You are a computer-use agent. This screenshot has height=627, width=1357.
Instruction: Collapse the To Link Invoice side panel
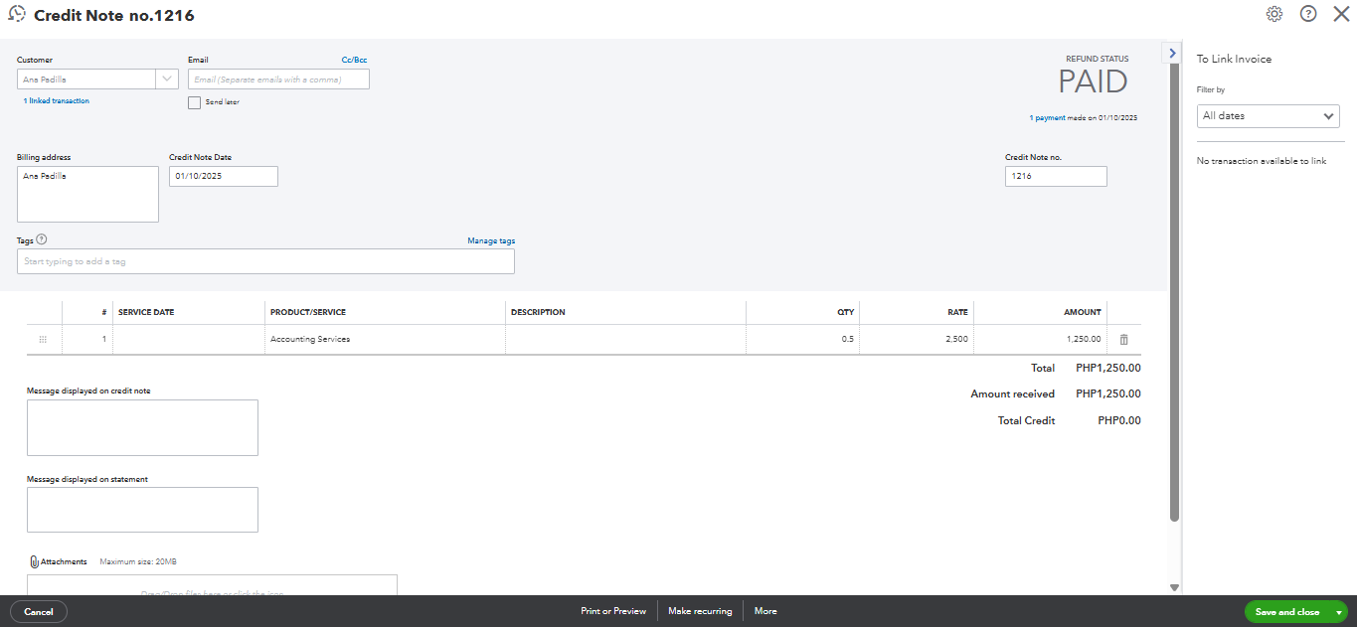point(1172,53)
